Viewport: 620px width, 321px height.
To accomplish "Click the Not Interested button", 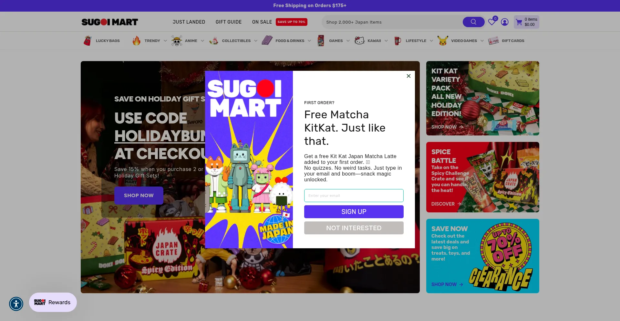I will click(354, 228).
